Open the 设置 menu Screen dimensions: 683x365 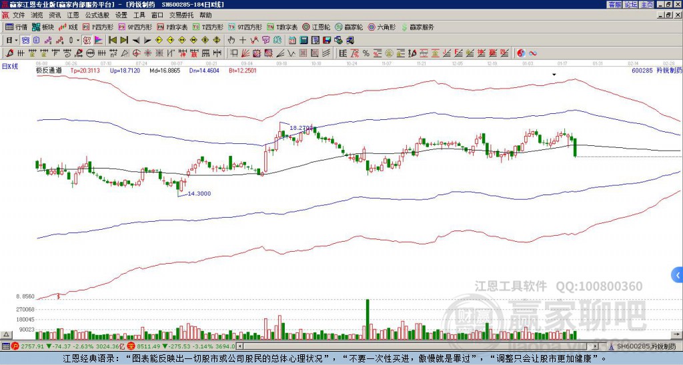coord(121,15)
